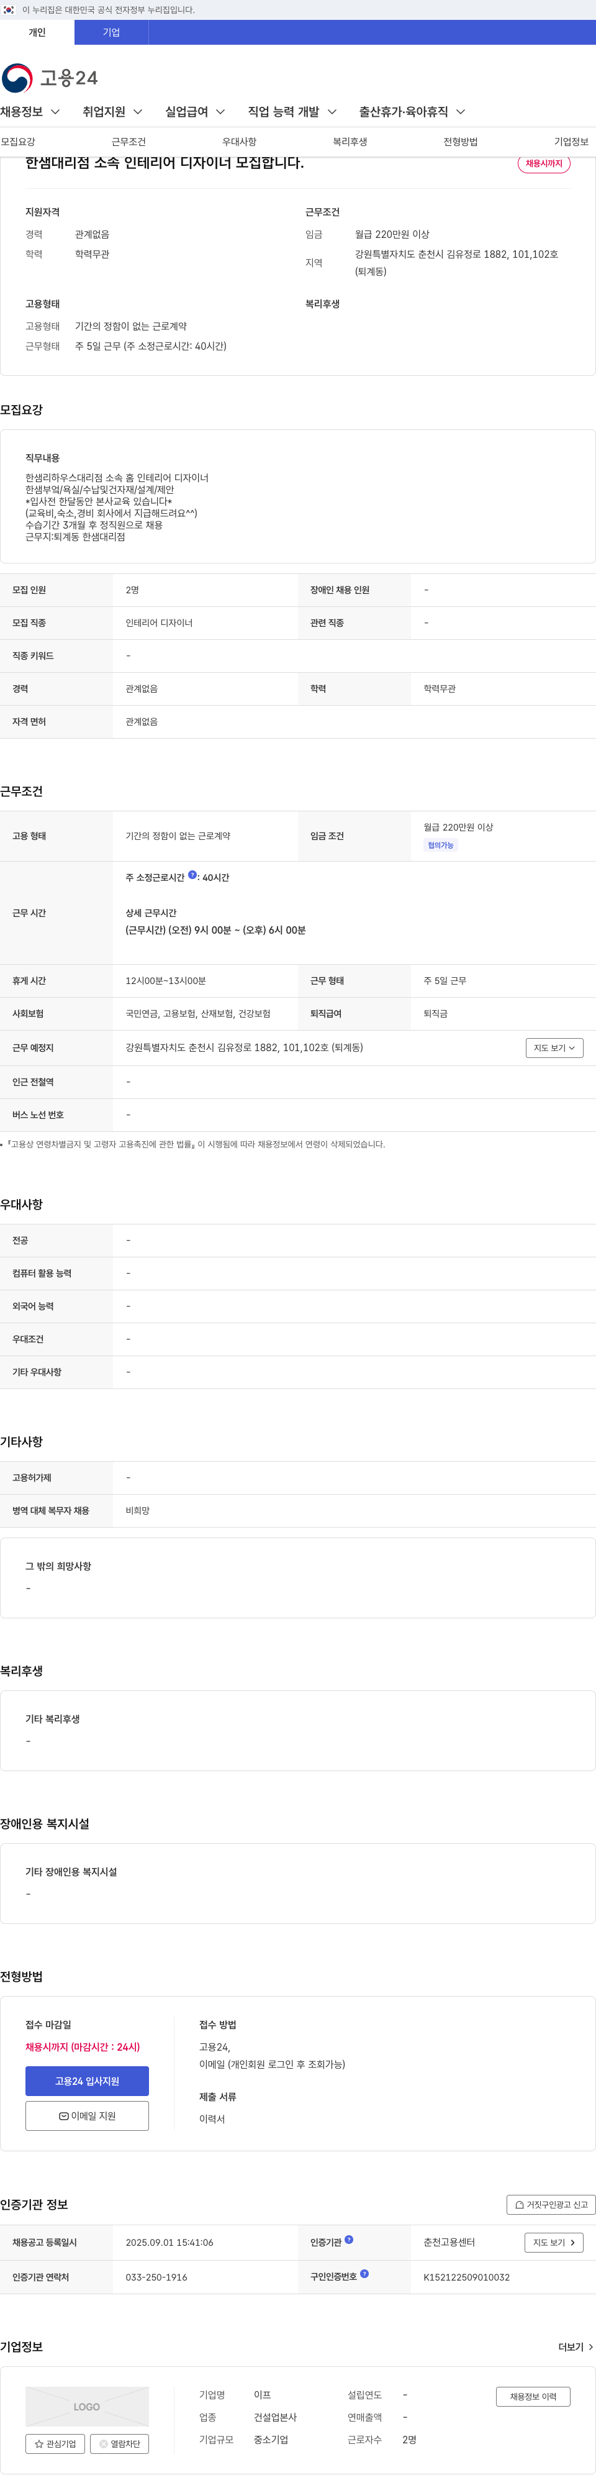Click the 휴게 시간 value 12시00분~13시00분
Image resolution: width=596 pixels, height=2475 pixels.
(x=166, y=981)
